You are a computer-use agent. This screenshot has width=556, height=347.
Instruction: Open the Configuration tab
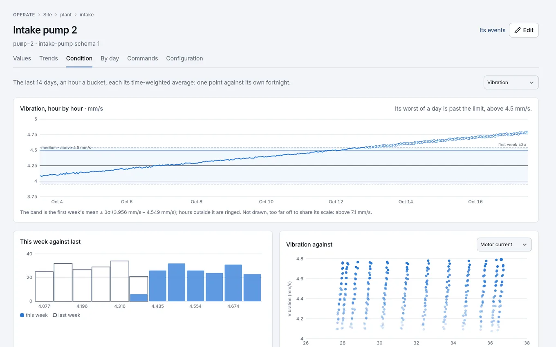pyautogui.click(x=184, y=58)
